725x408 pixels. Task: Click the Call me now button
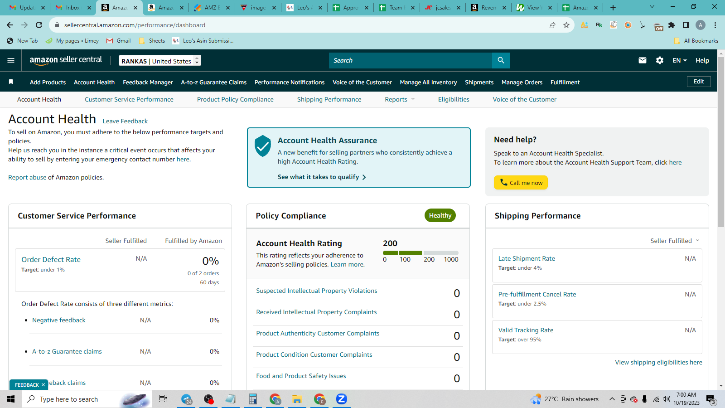(521, 182)
